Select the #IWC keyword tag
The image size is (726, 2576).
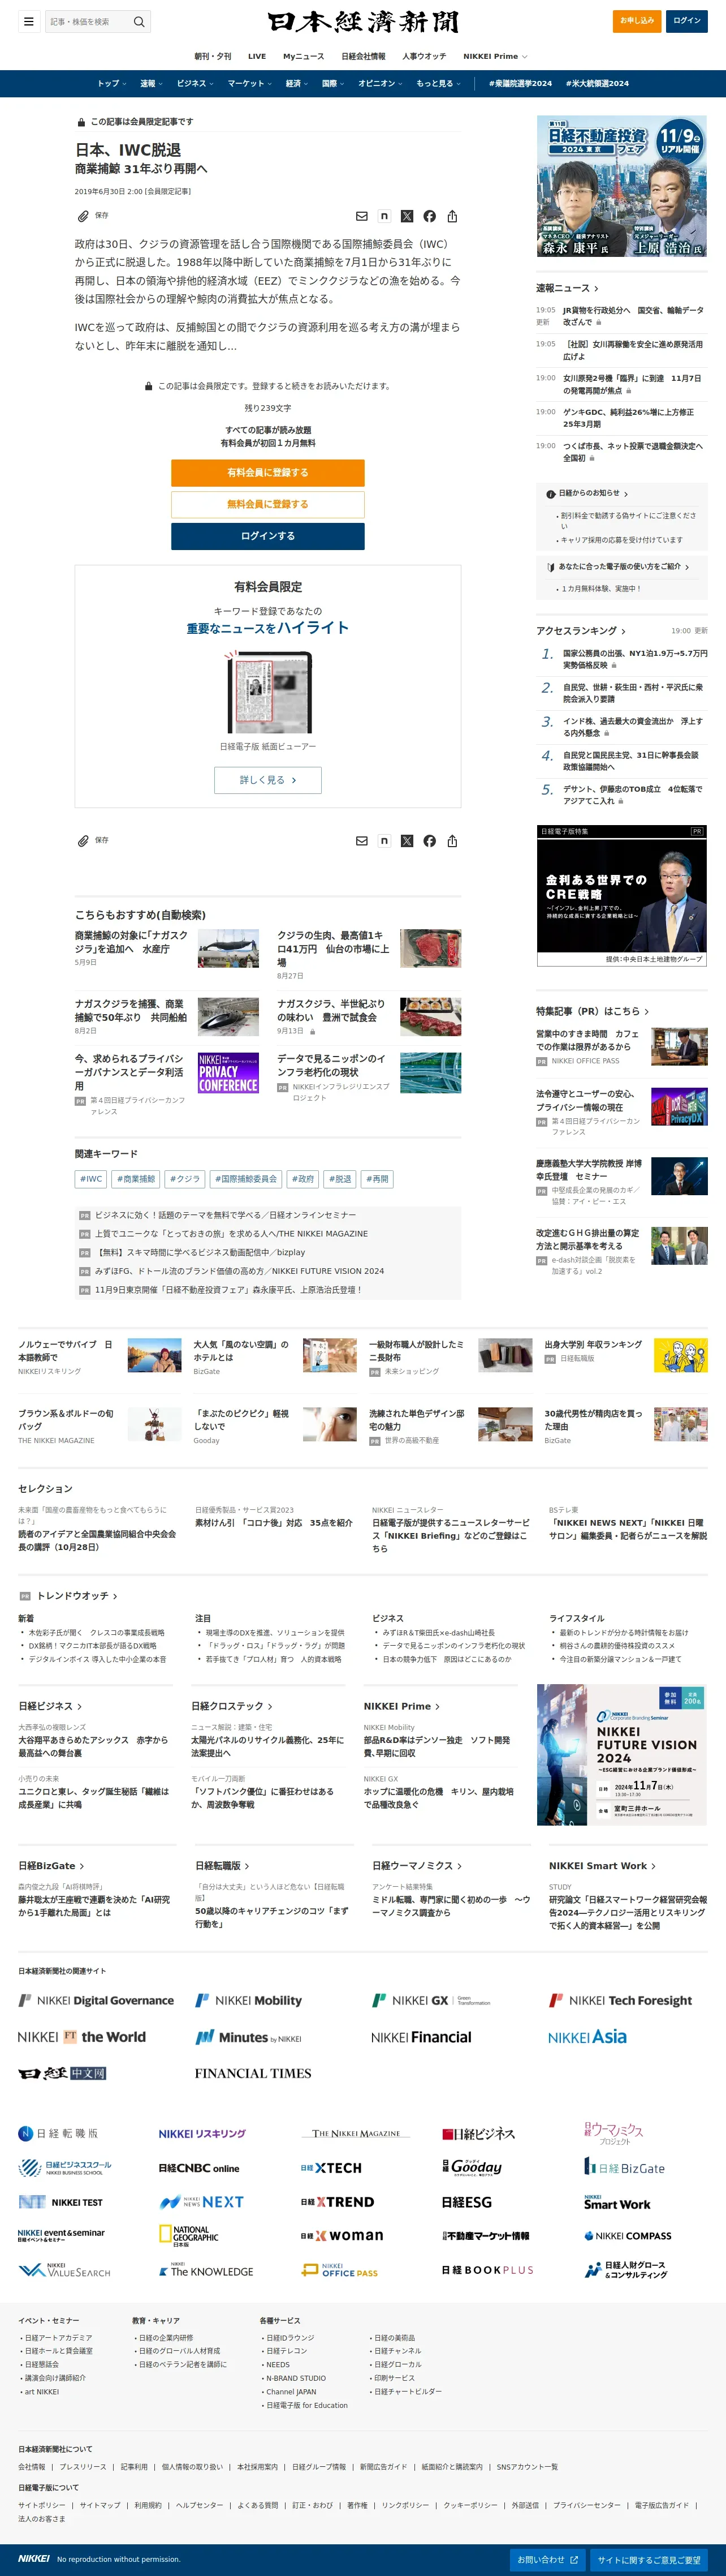point(92,1179)
